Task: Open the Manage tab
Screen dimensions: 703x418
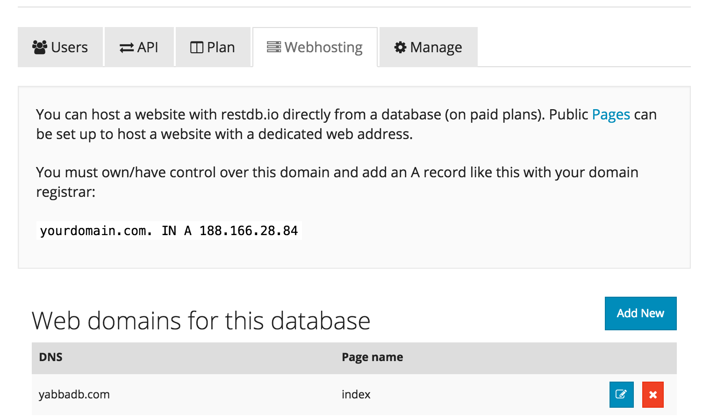Action: click(436, 47)
